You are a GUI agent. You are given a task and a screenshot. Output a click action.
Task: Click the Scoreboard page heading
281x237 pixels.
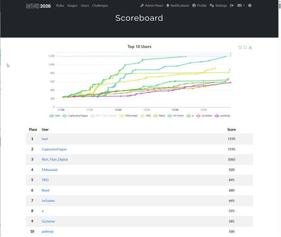(139, 18)
